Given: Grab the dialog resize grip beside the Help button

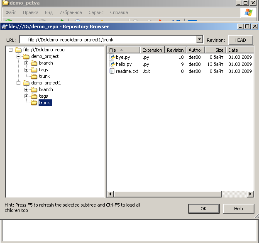Looking at the screenshot, I should tap(257, 216).
